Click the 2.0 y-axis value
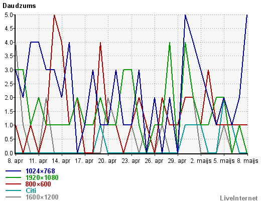This screenshot has width=261, height=203. tap(9, 98)
